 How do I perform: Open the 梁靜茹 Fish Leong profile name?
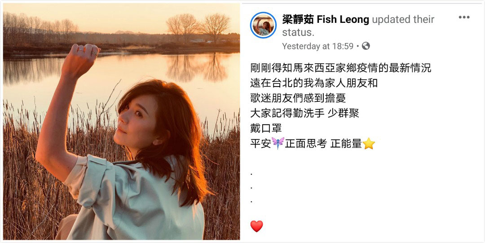(x=326, y=20)
